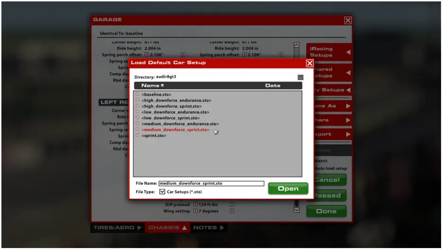Sort files by the Date column header
The width and height of the screenshot is (443, 249).
tap(273, 86)
